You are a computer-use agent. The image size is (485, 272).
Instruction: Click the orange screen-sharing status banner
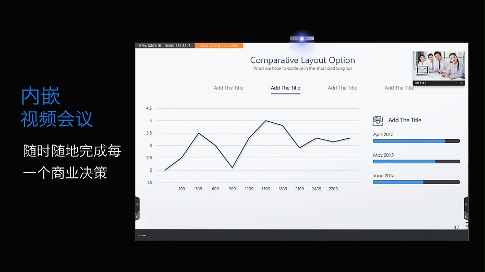click(219, 46)
